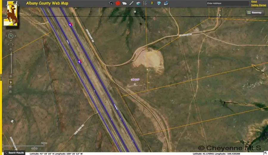Viewport: 268px width, 155px height.
Task: Click the Enter Address search field
Action: (x=228, y=3)
